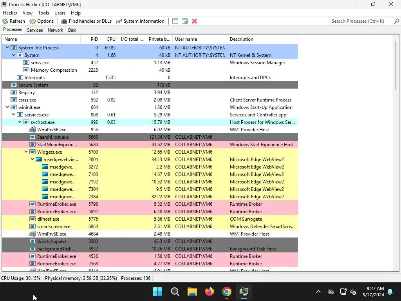Open the Users menu
The height and width of the screenshot is (301, 401).
click(x=60, y=13)
